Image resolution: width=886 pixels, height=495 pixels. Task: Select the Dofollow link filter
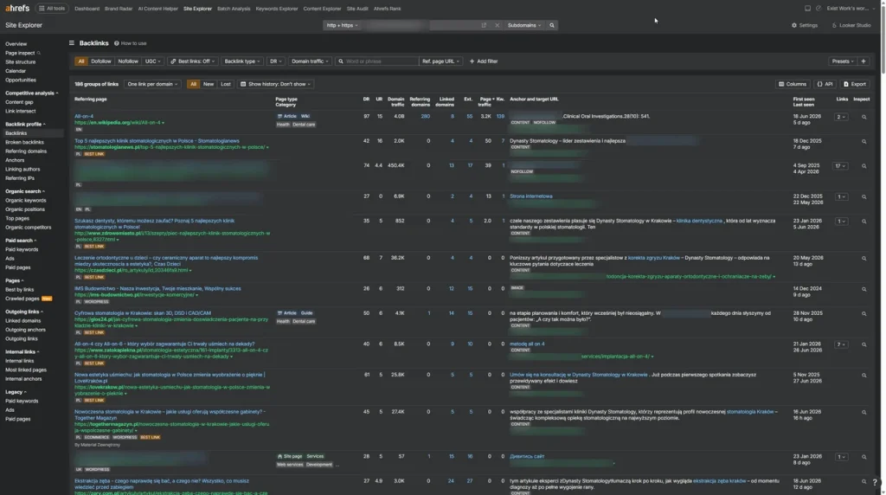tap(101, 61)
